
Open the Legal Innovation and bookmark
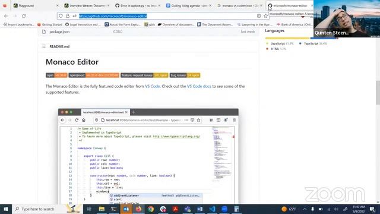(83, 24)
